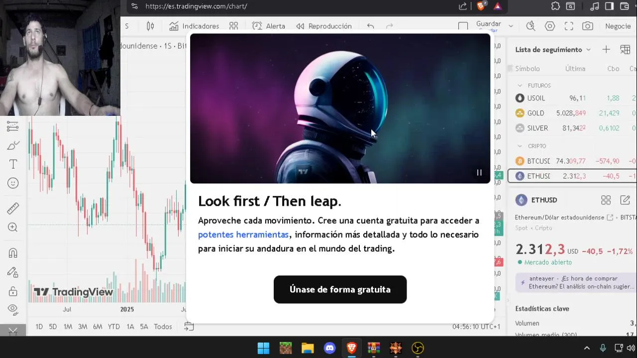Select the Ruler measure tool

pyautogui.click(x=13, y=209)
